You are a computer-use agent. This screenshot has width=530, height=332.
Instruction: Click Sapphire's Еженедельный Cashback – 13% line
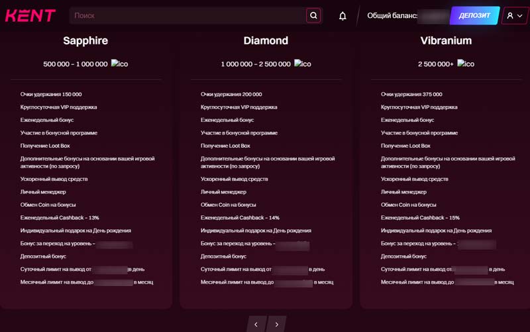coord(60,217)
